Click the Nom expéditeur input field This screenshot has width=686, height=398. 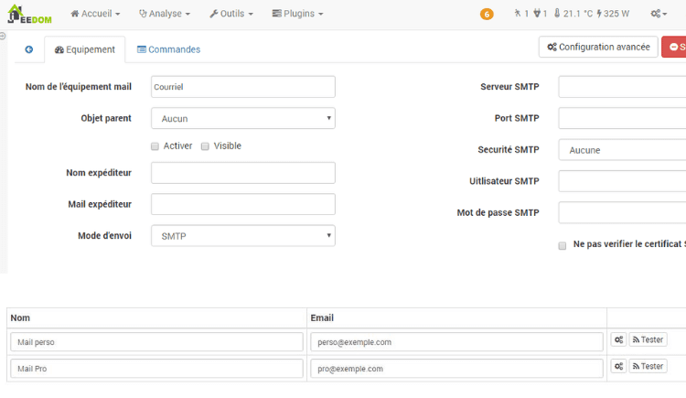pos(242,173)
